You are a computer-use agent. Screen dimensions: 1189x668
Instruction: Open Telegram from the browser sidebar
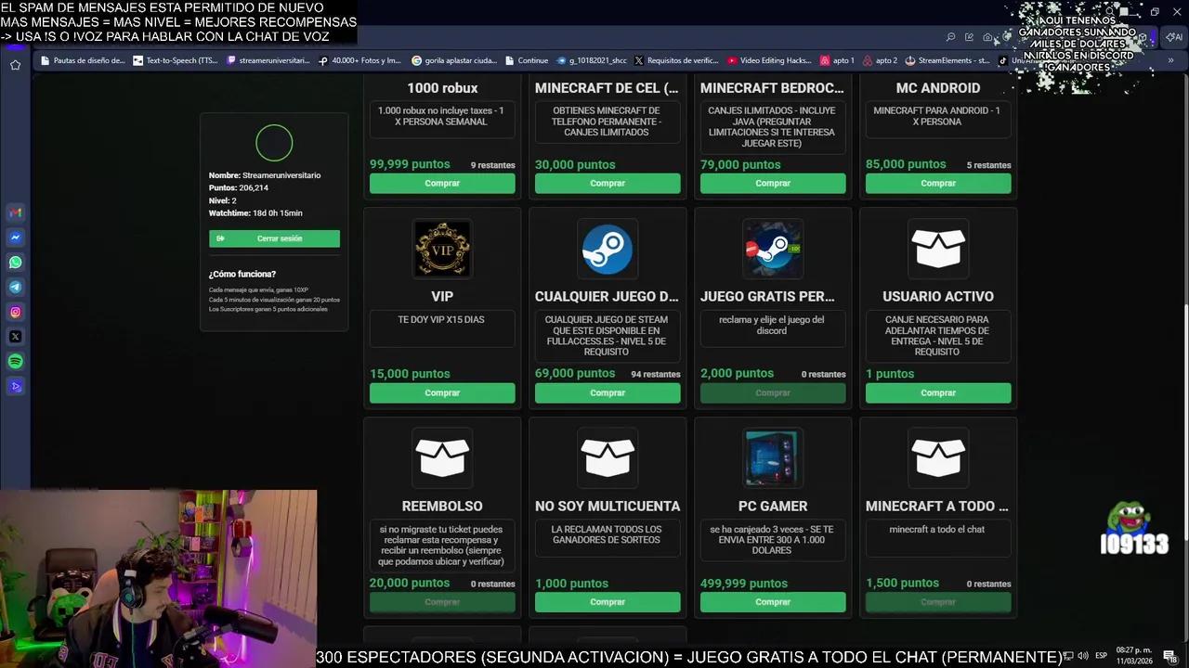pos(16,287)
